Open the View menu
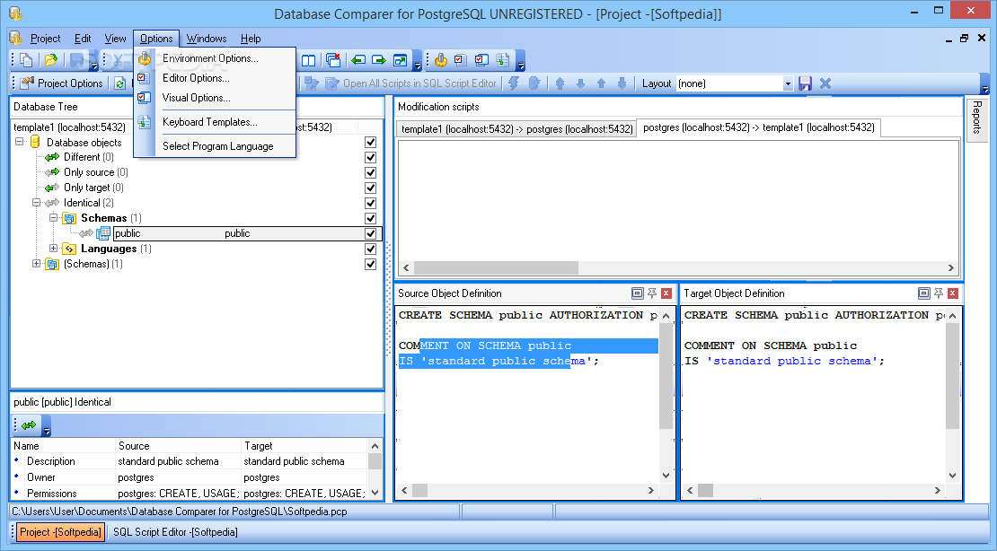 pyautogui.click(x=115, y=39)
